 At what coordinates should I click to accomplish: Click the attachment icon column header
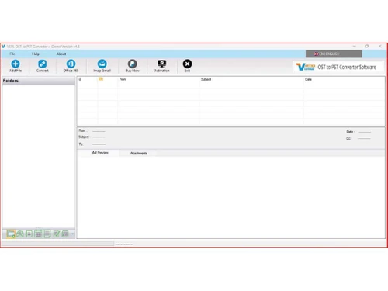point(80,79)
